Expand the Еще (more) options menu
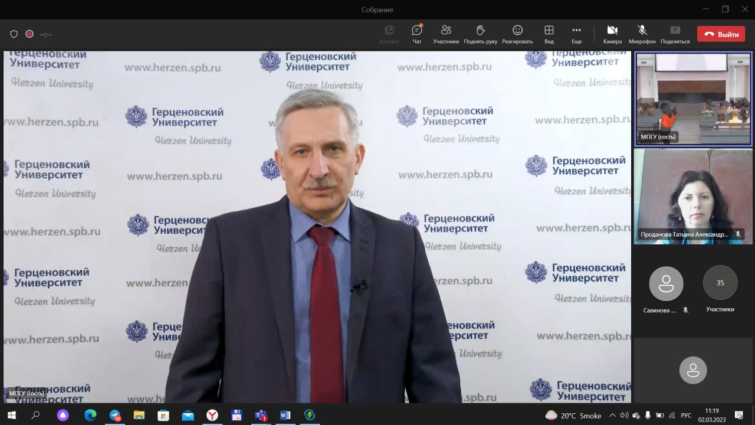755x425 pixels. (x=576, y=34)
